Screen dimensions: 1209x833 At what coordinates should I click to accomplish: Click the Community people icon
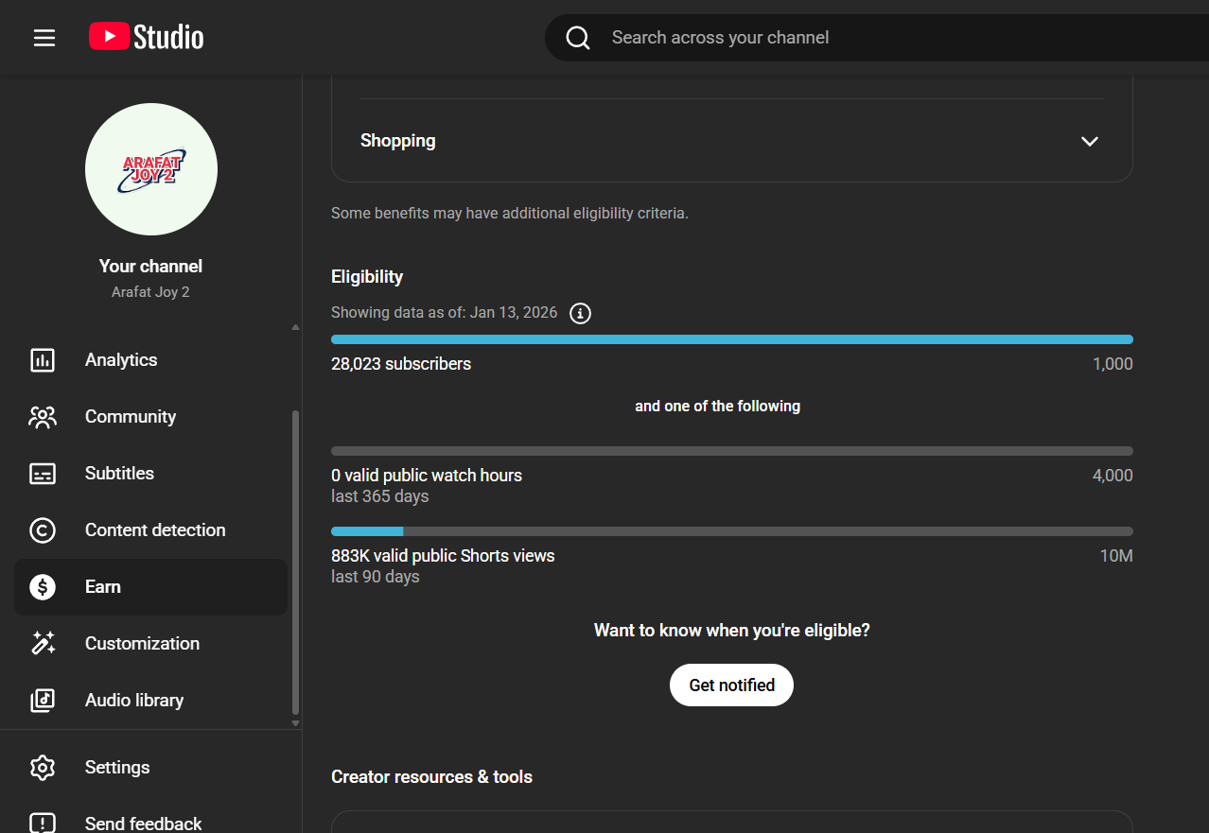[43, 417]
